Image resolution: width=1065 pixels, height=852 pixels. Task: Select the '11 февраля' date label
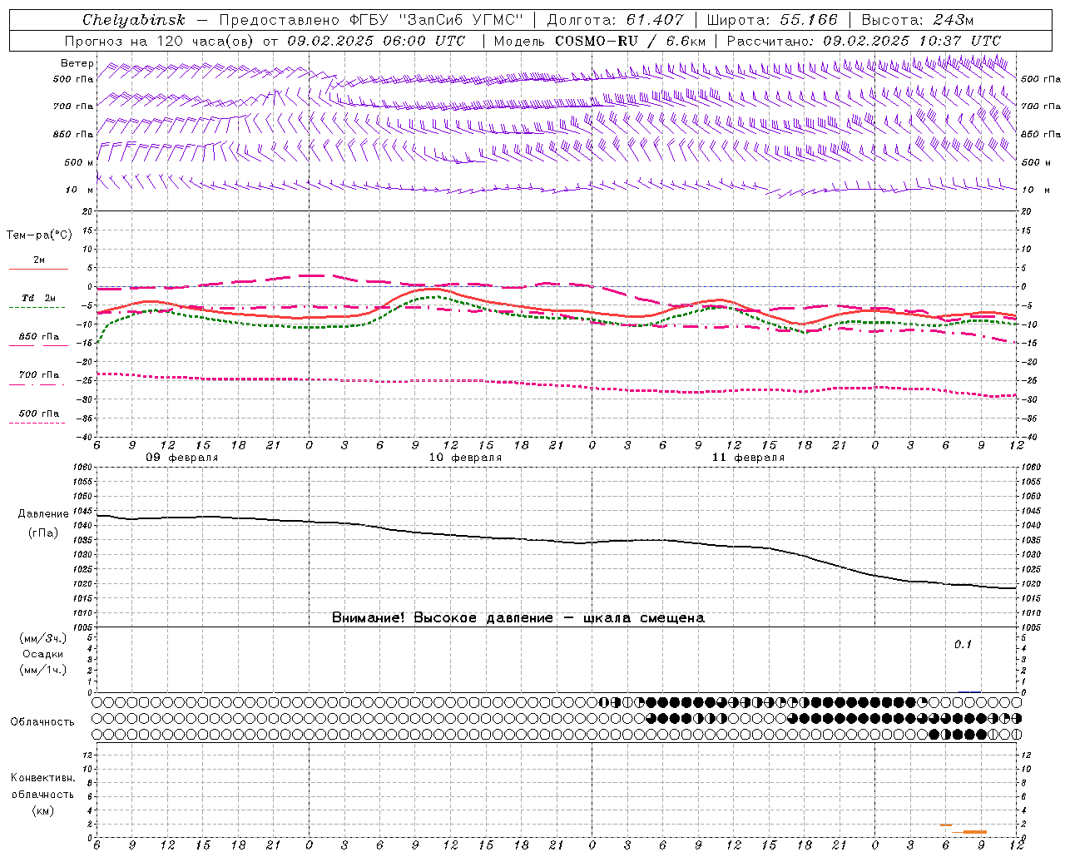tap(748, 458)
